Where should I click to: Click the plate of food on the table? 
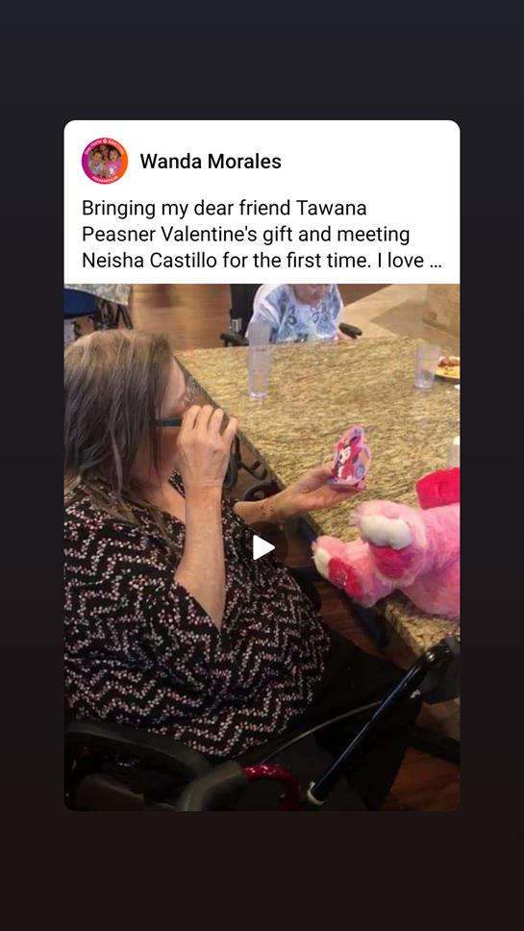[x=449, y=367]
